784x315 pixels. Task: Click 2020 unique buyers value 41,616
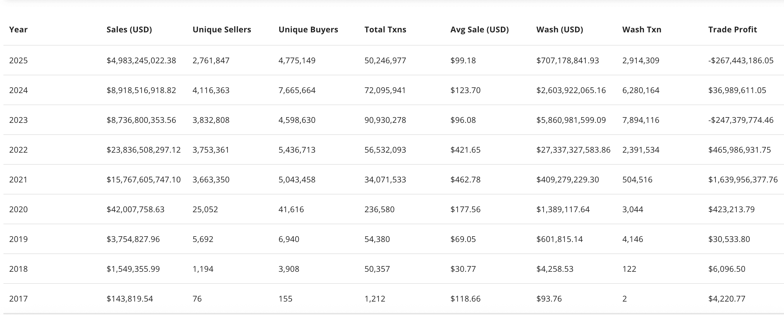tap(291, 210)
